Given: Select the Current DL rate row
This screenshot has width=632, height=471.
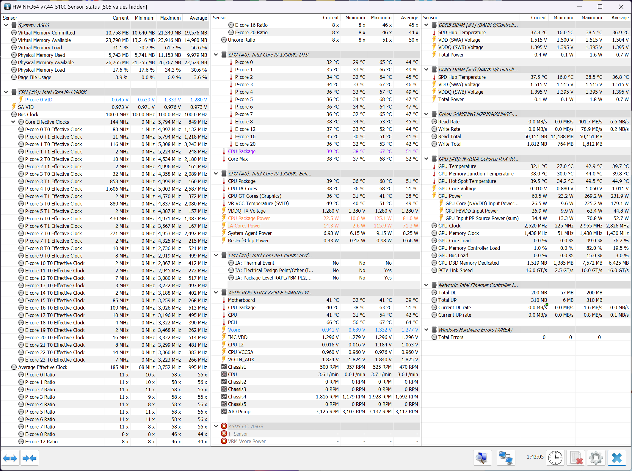Looking at the screenshot, I should click(526, 307).
